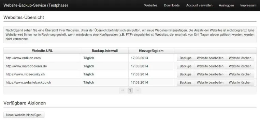Select the http://www.erdikon.com URL cell
The width and height of the screenshot is (260, 122).
click(42, 58)
